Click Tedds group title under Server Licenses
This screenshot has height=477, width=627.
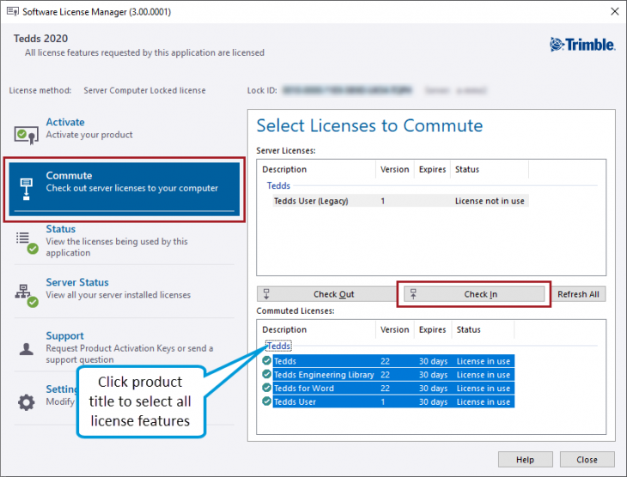pyautogui.click(x=278, y=186)
